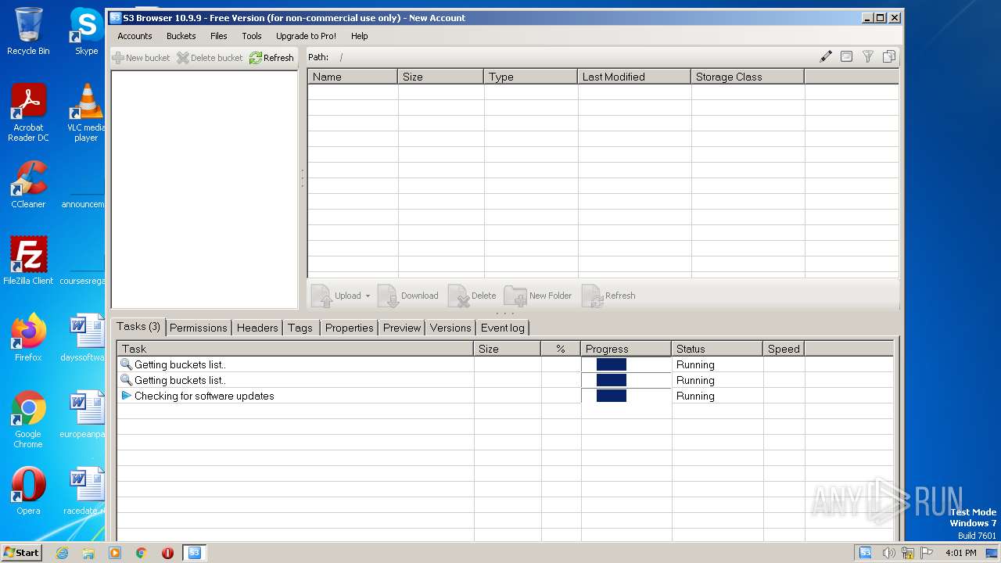
Task: Click the Action Center flag icon
Action: (927, 553)
